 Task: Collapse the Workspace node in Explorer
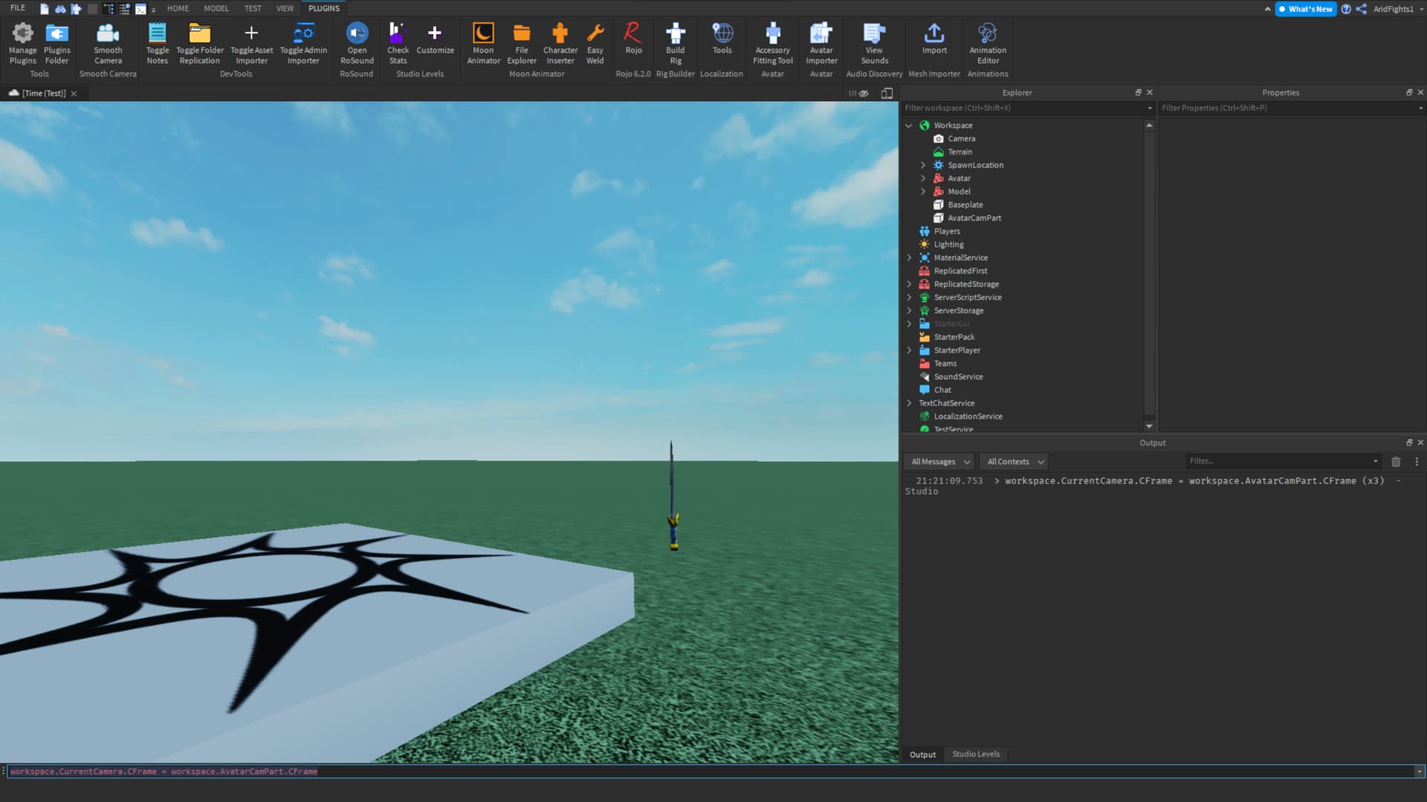[x=908, y=125]
